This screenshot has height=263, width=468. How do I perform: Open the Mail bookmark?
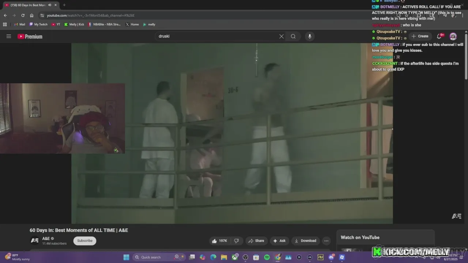coord(20,24)
